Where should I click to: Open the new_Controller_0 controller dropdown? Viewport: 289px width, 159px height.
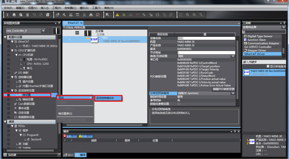pyautogui.click(x=43, y=31)
